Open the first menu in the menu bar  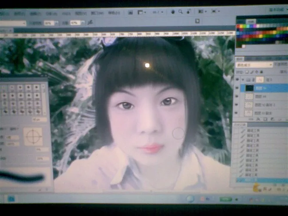[x=5, y=13]
